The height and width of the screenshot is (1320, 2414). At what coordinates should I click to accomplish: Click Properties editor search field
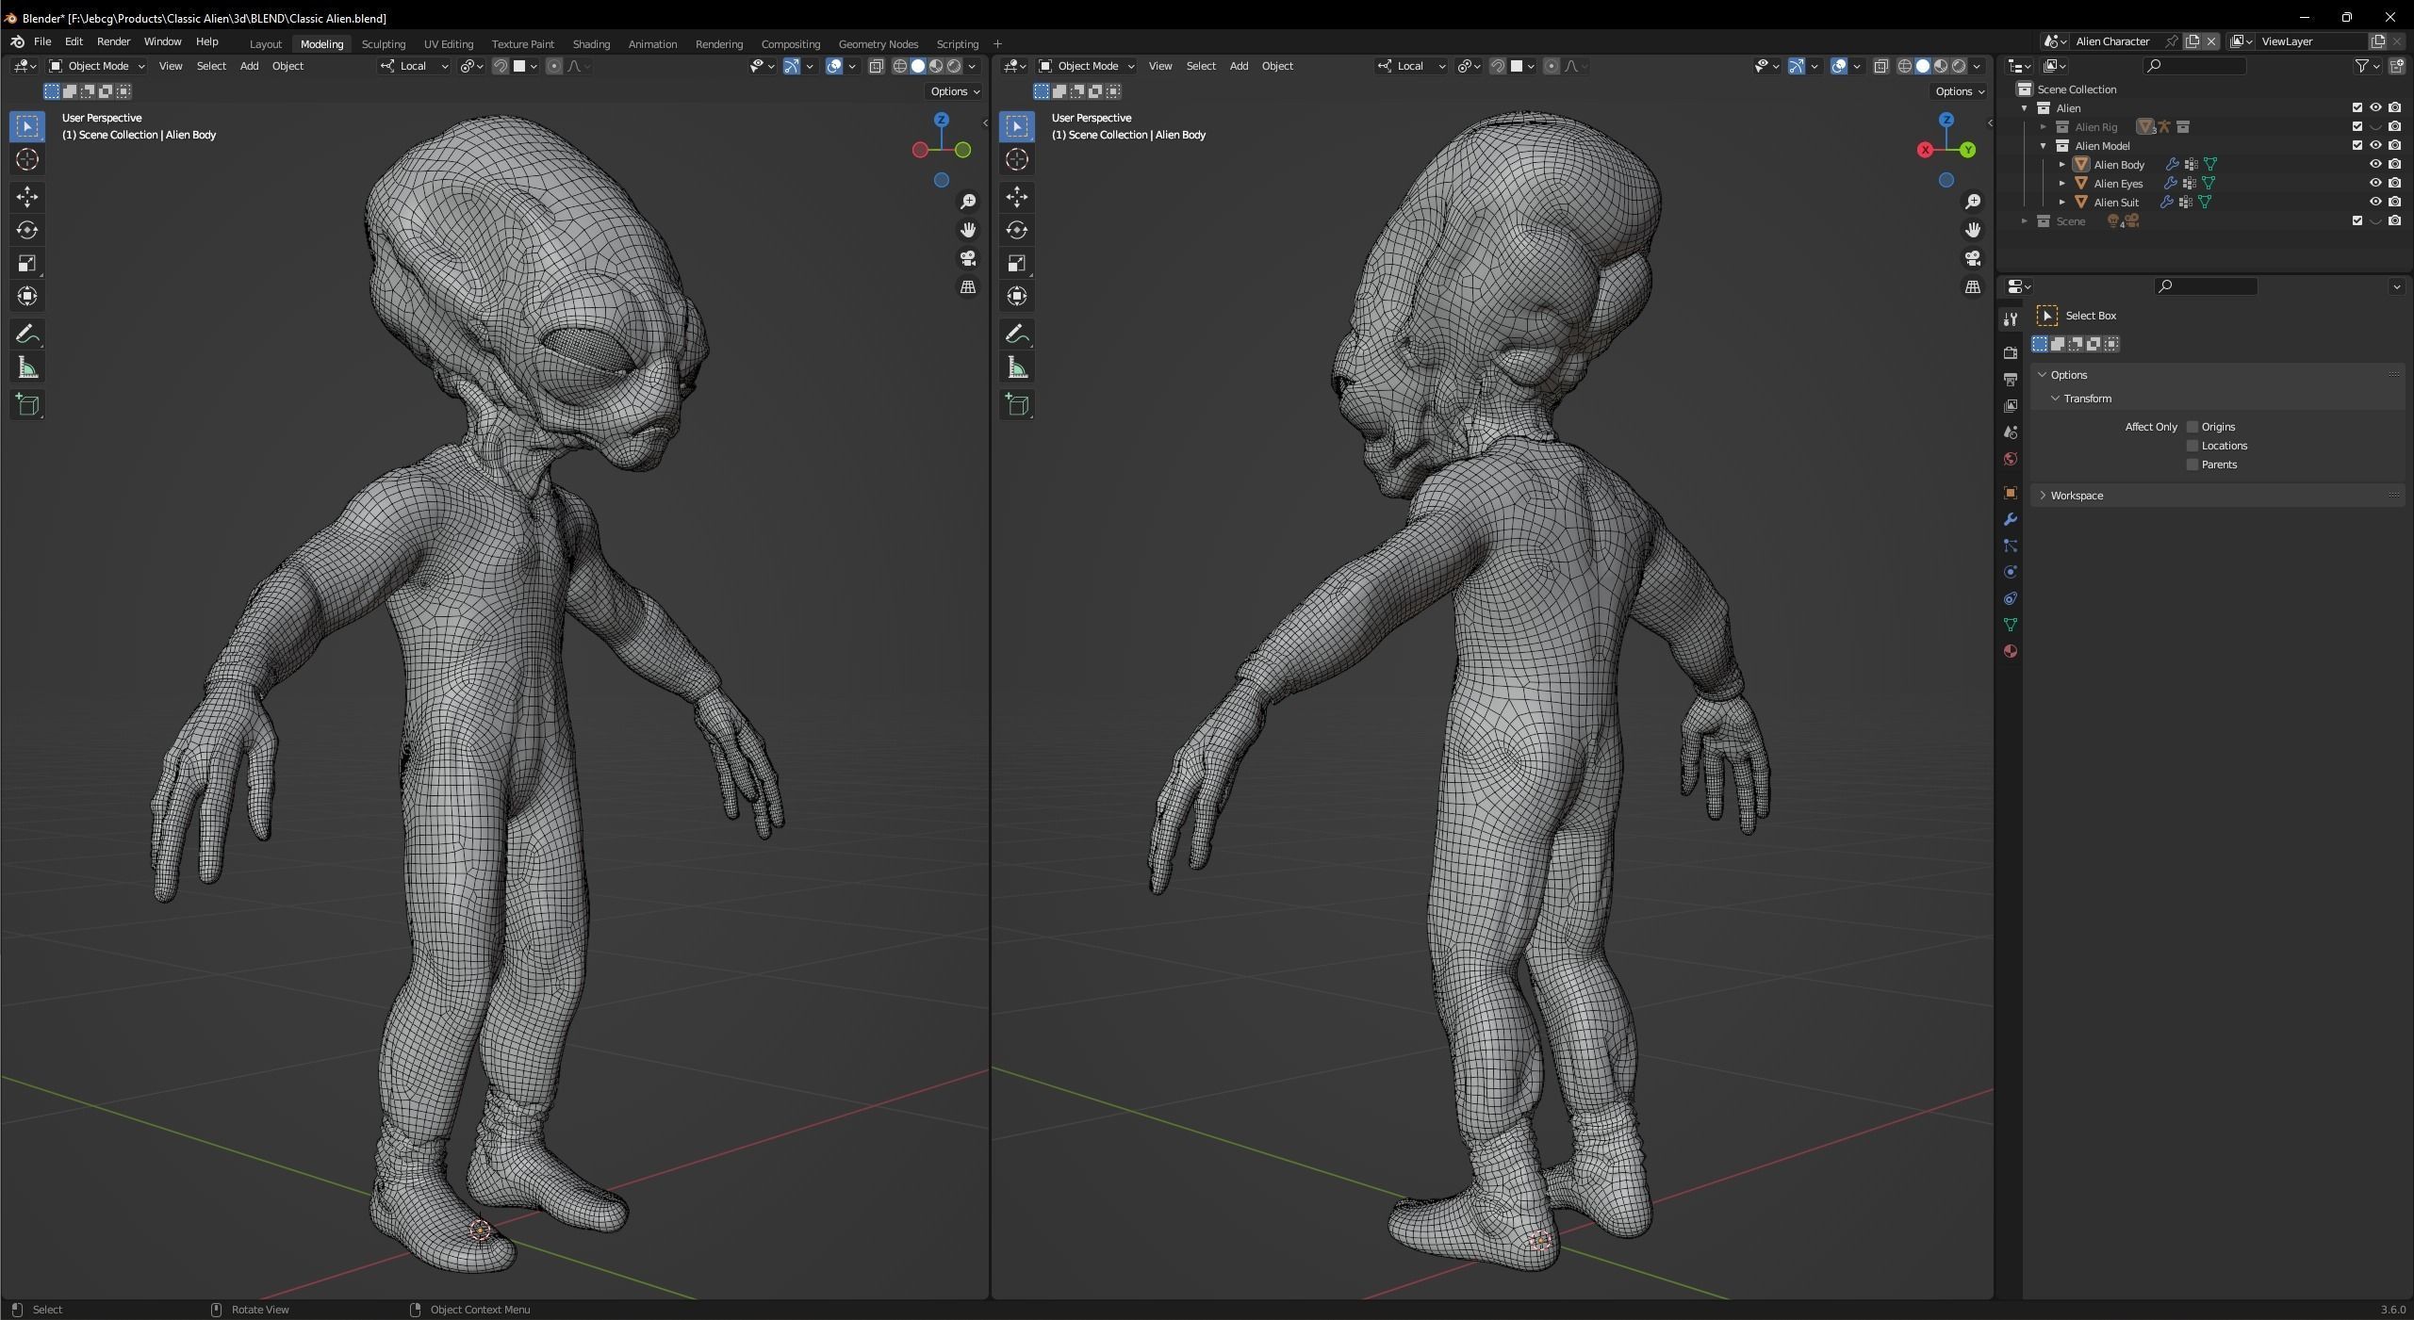pyautogui.click(x=2206, y=286)
